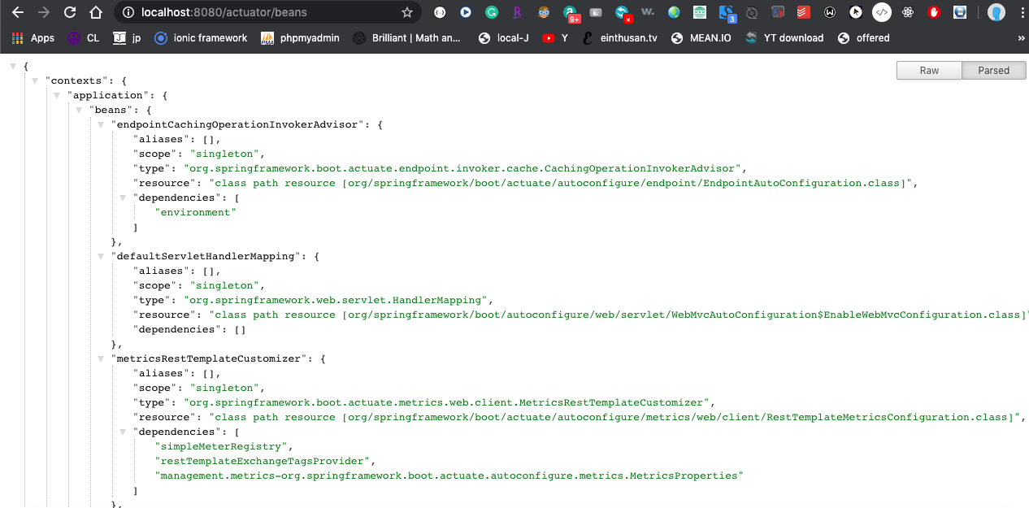This screenshot has height=508, width=1029.
Task: Switch JSON view to Raw
Action: point(929,71)
